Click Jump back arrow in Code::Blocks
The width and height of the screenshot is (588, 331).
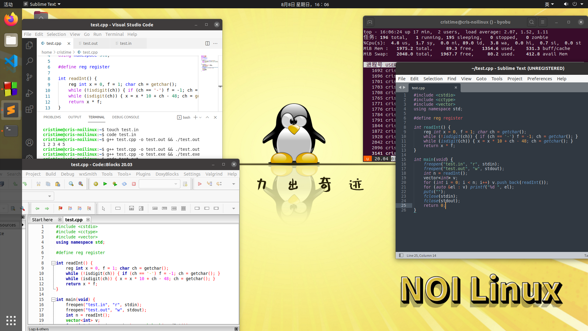point(37,208)
